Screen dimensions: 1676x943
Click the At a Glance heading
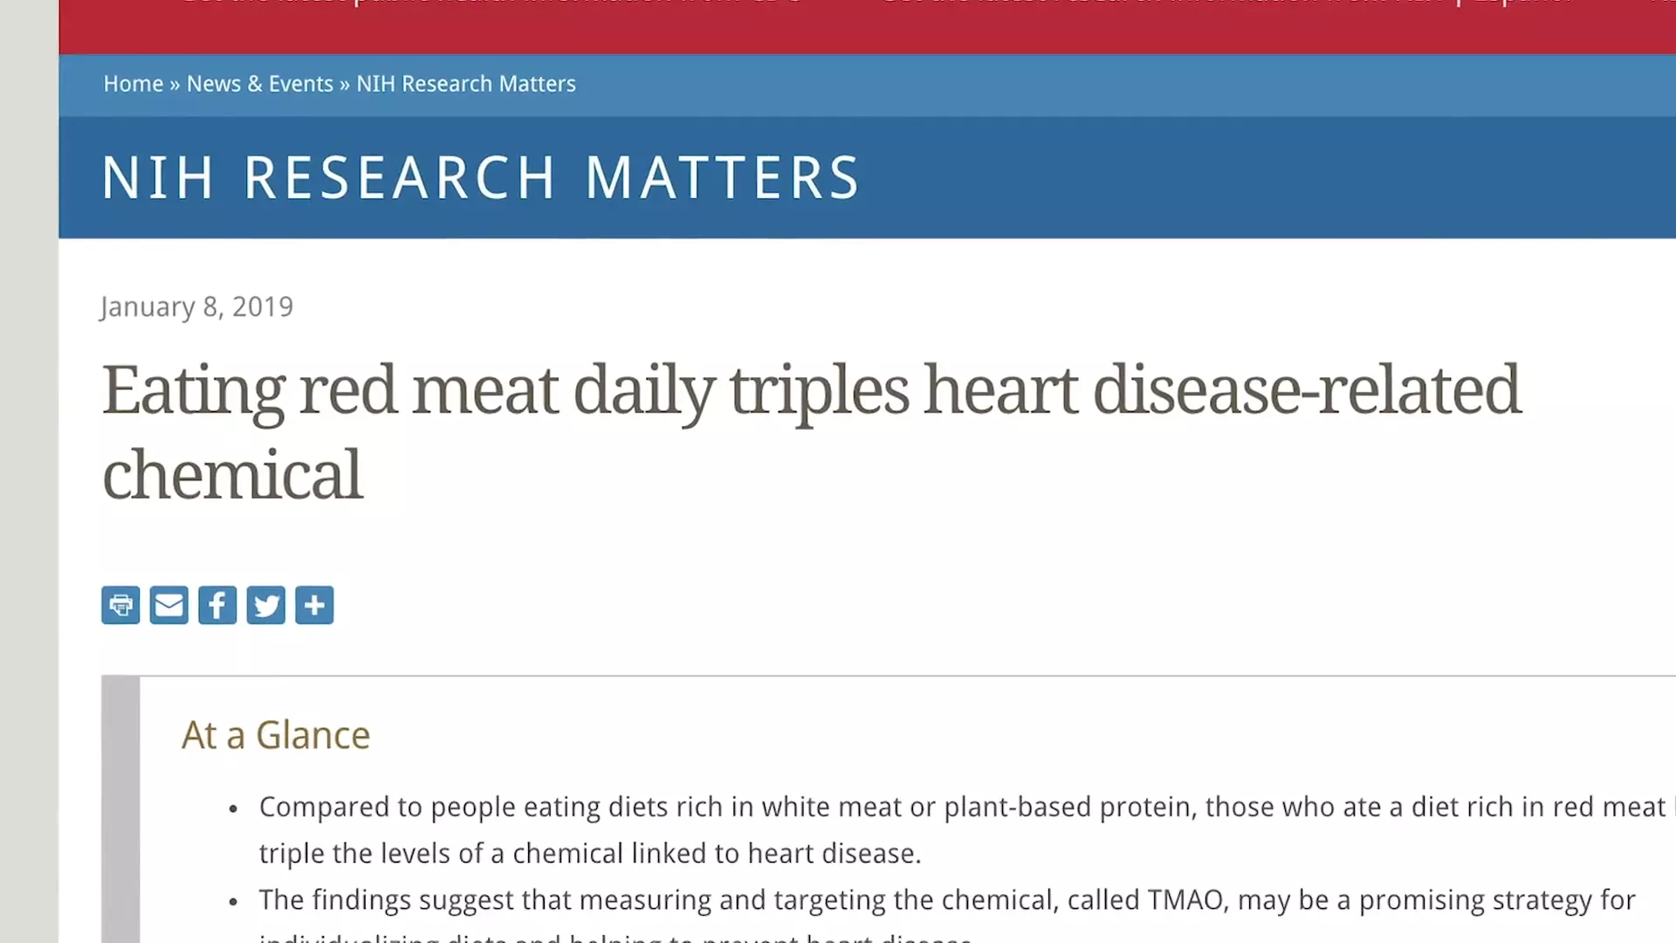point(276,735)
